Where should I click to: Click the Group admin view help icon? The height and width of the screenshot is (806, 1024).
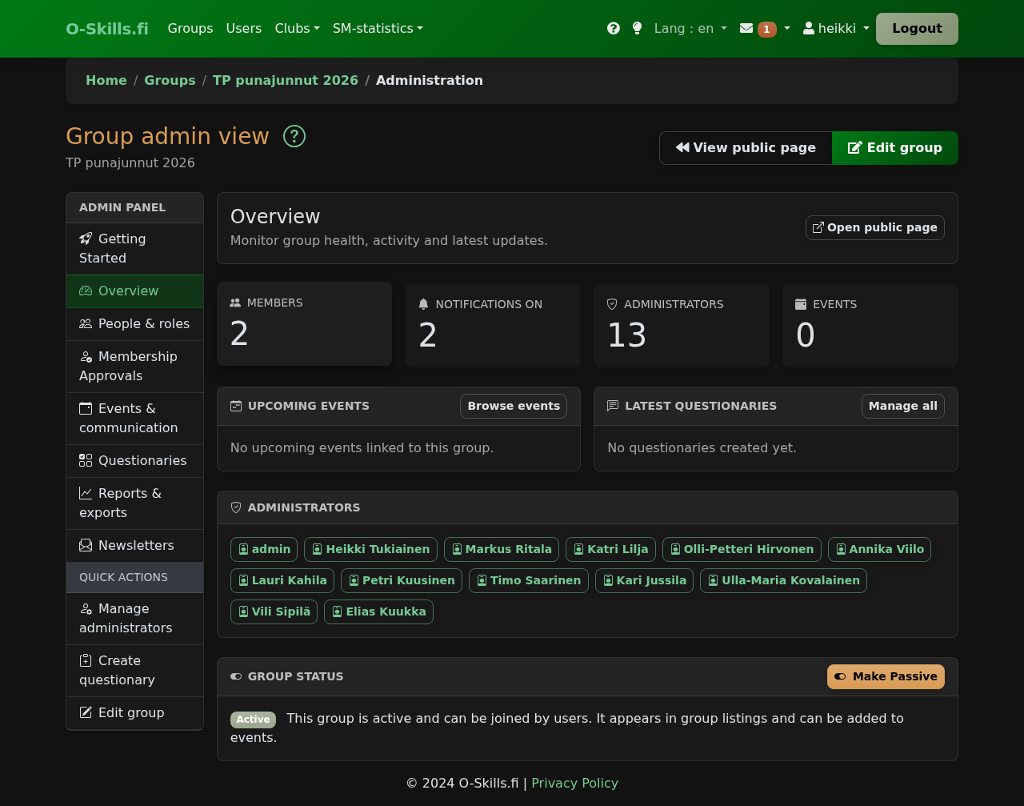tap(294, 136)
